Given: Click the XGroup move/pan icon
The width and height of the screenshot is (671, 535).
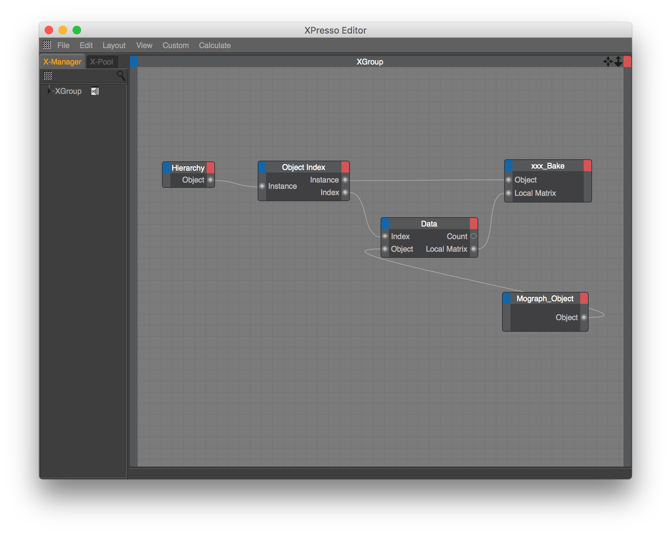Looking at the screenshot, I should point(607,62).
